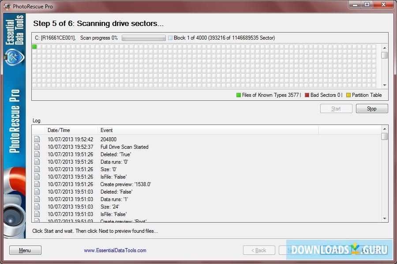The width and height of the screenshot is (397, 264).
Task: Open the Menu
Action: (x=25, y=250)
